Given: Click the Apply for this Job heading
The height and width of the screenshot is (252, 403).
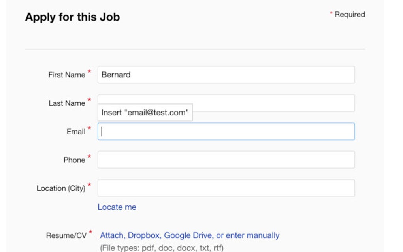Looking at the screenshot, I should pos(72,17).
